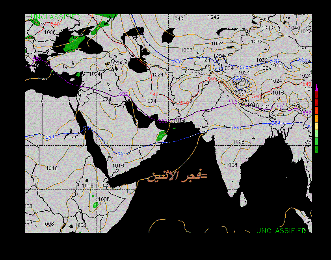The height and width of the screenshot is (260, 331).
Task: Click the red 540 label over Iran
Action: click(154, 95)
